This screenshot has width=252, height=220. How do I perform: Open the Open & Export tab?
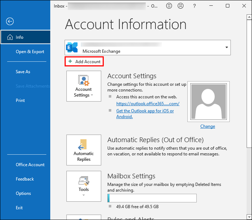point(30,52)
